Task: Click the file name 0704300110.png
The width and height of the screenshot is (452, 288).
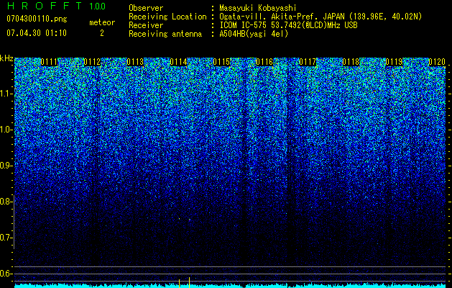Action: (37, 19)
